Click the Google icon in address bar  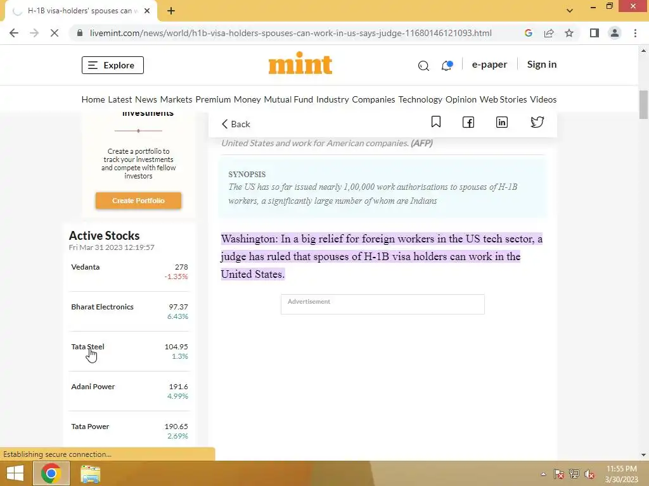click(528, 33)
